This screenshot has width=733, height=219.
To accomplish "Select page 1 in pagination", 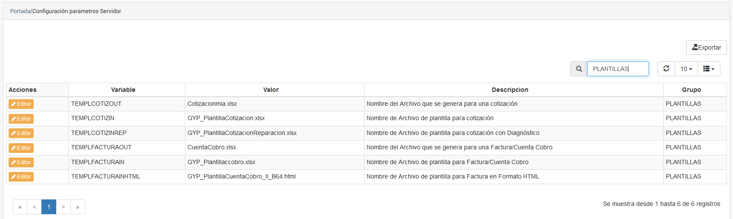I will 49,207.
